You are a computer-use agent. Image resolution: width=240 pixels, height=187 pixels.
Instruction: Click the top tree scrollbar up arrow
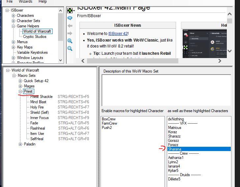point(60,11)
